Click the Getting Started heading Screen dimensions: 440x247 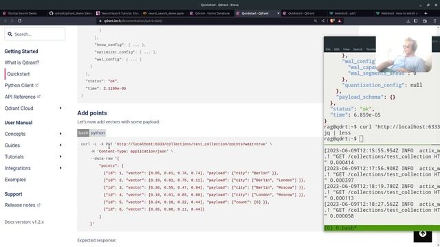(21, 51)
